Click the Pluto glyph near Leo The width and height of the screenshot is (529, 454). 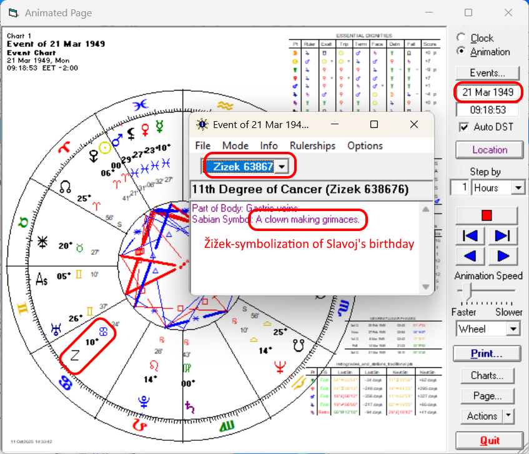pyautogui.click(x=144, y=402)
